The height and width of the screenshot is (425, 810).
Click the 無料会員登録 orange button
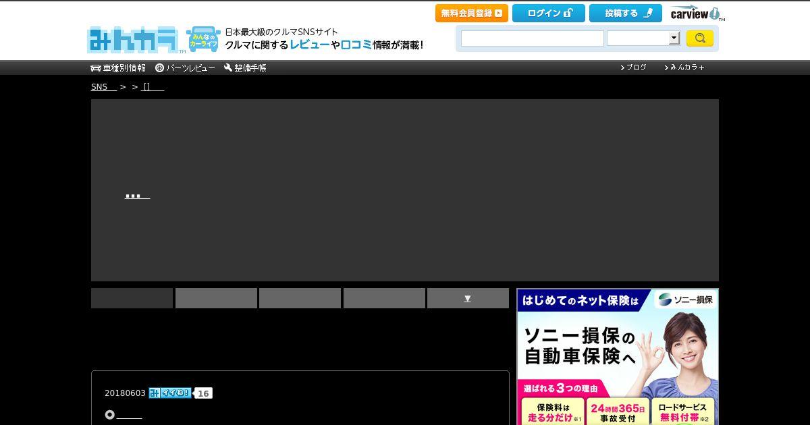pyautogui.click(x=472, y=13)
